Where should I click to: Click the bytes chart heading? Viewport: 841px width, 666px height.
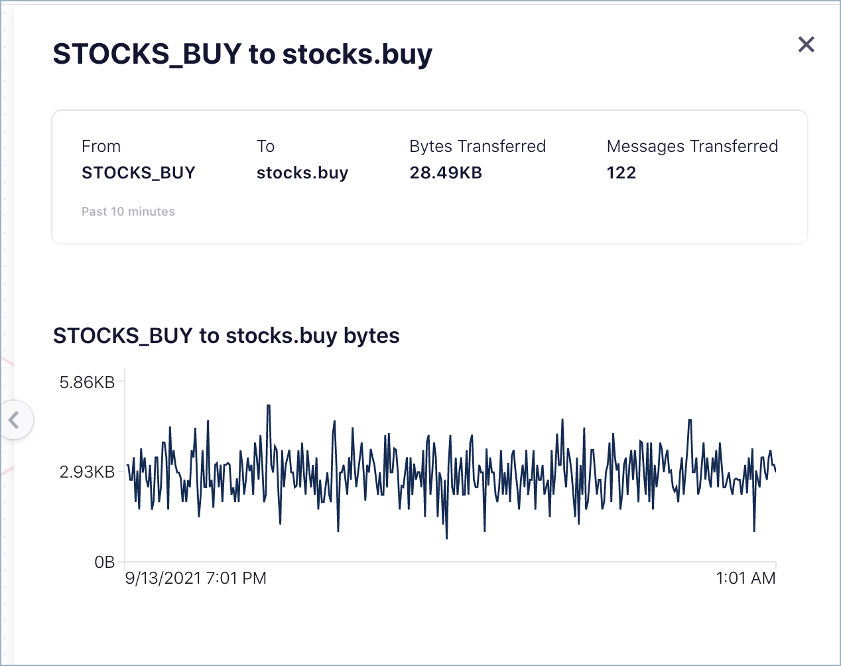click(226, 336)
